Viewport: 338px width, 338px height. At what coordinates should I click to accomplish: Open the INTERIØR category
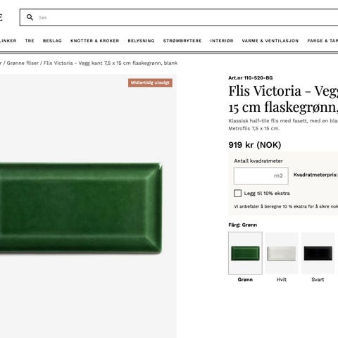(x=222, y=41)
